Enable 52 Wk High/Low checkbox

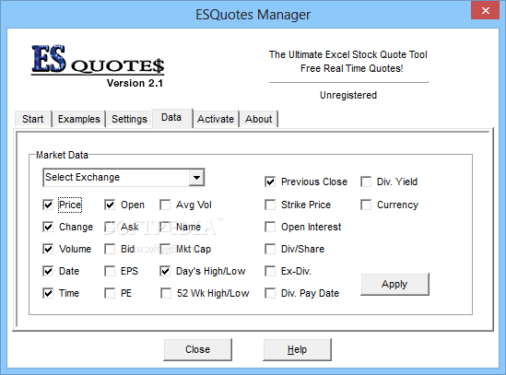click(166, 293)
